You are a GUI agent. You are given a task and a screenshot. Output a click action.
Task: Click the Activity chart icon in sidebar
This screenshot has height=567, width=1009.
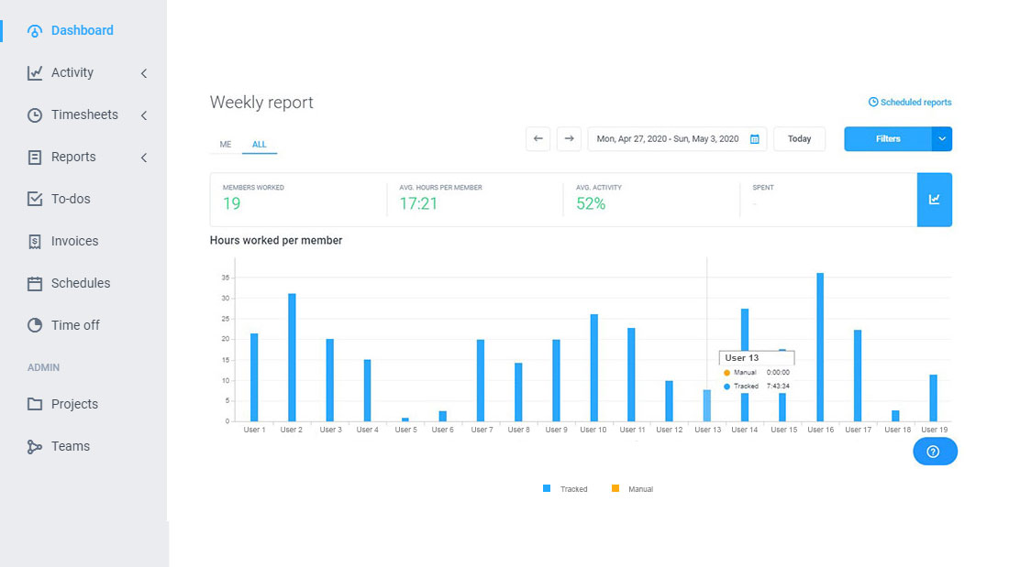click(35, 72)
